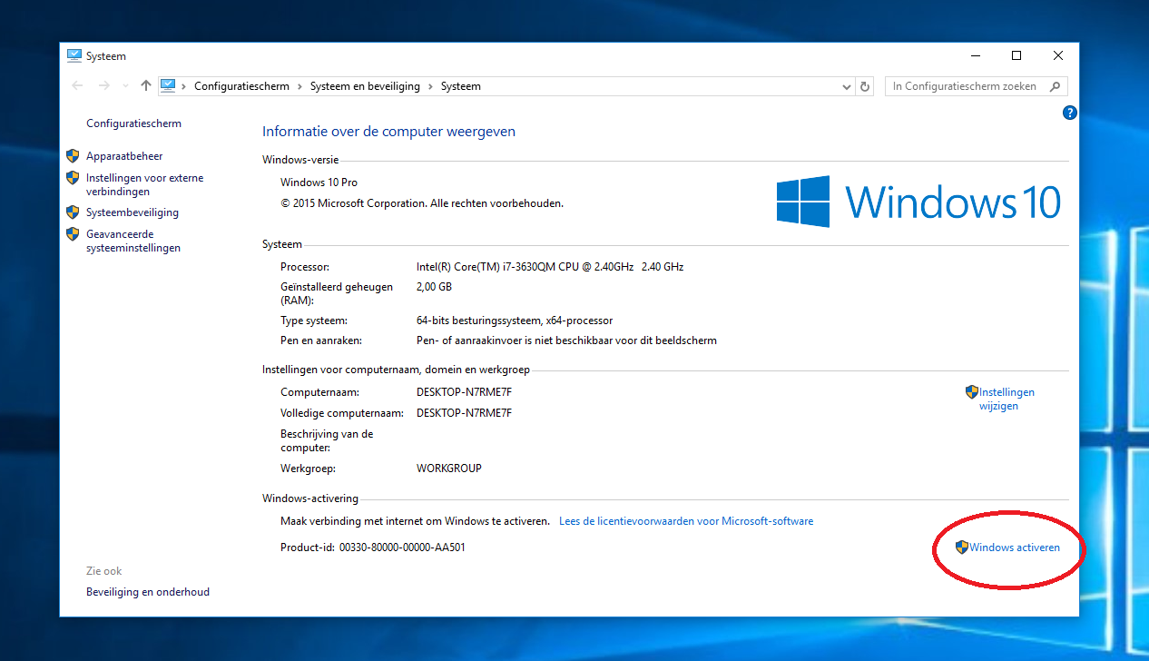Screen dimensions: 1149x661
Task: Click WORKGROUP value next to Werkgroep
Action: point(449,469)
